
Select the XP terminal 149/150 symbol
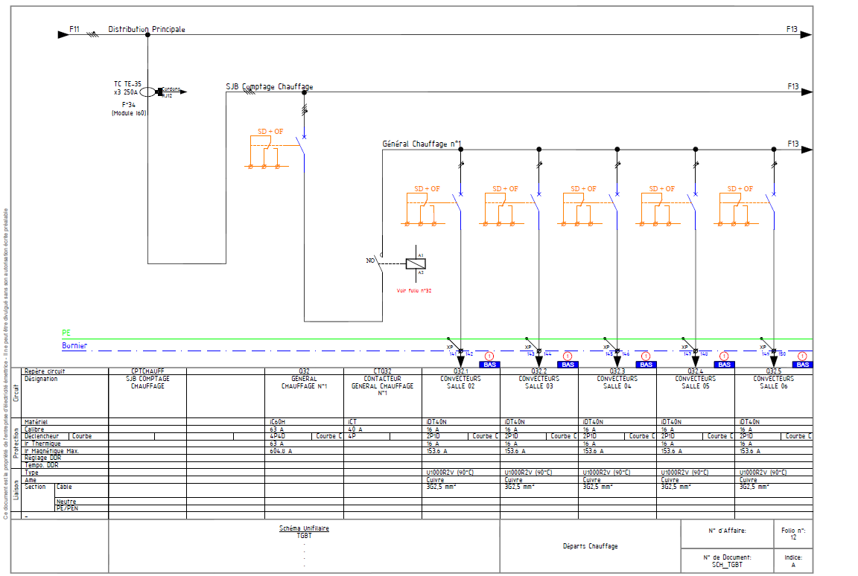pos(773,350)
